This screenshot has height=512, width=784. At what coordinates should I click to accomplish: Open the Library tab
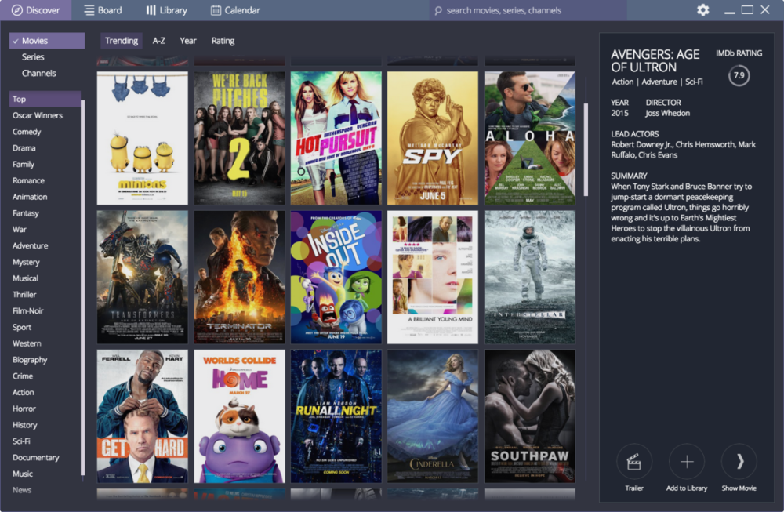pyautogui.click(x=166, y=10)
